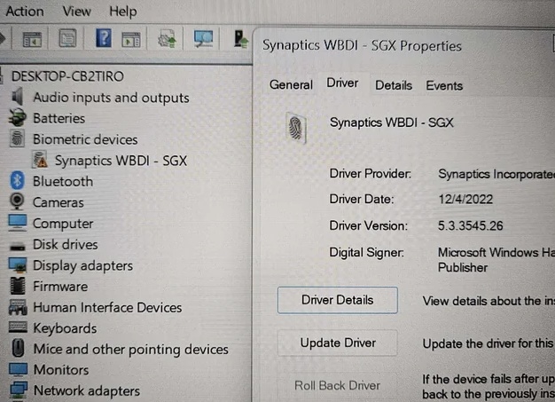
Task: Click Synaptics WBDI warning device icon in tree
Action: click(x=40, y=160)
